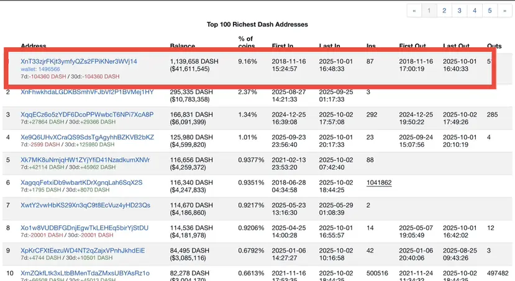Select the 30d:+125980 DASH change text

[x=89, y=145]
